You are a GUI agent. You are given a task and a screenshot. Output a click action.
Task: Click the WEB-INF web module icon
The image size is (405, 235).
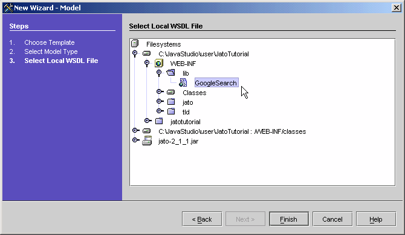coord(158,63)
